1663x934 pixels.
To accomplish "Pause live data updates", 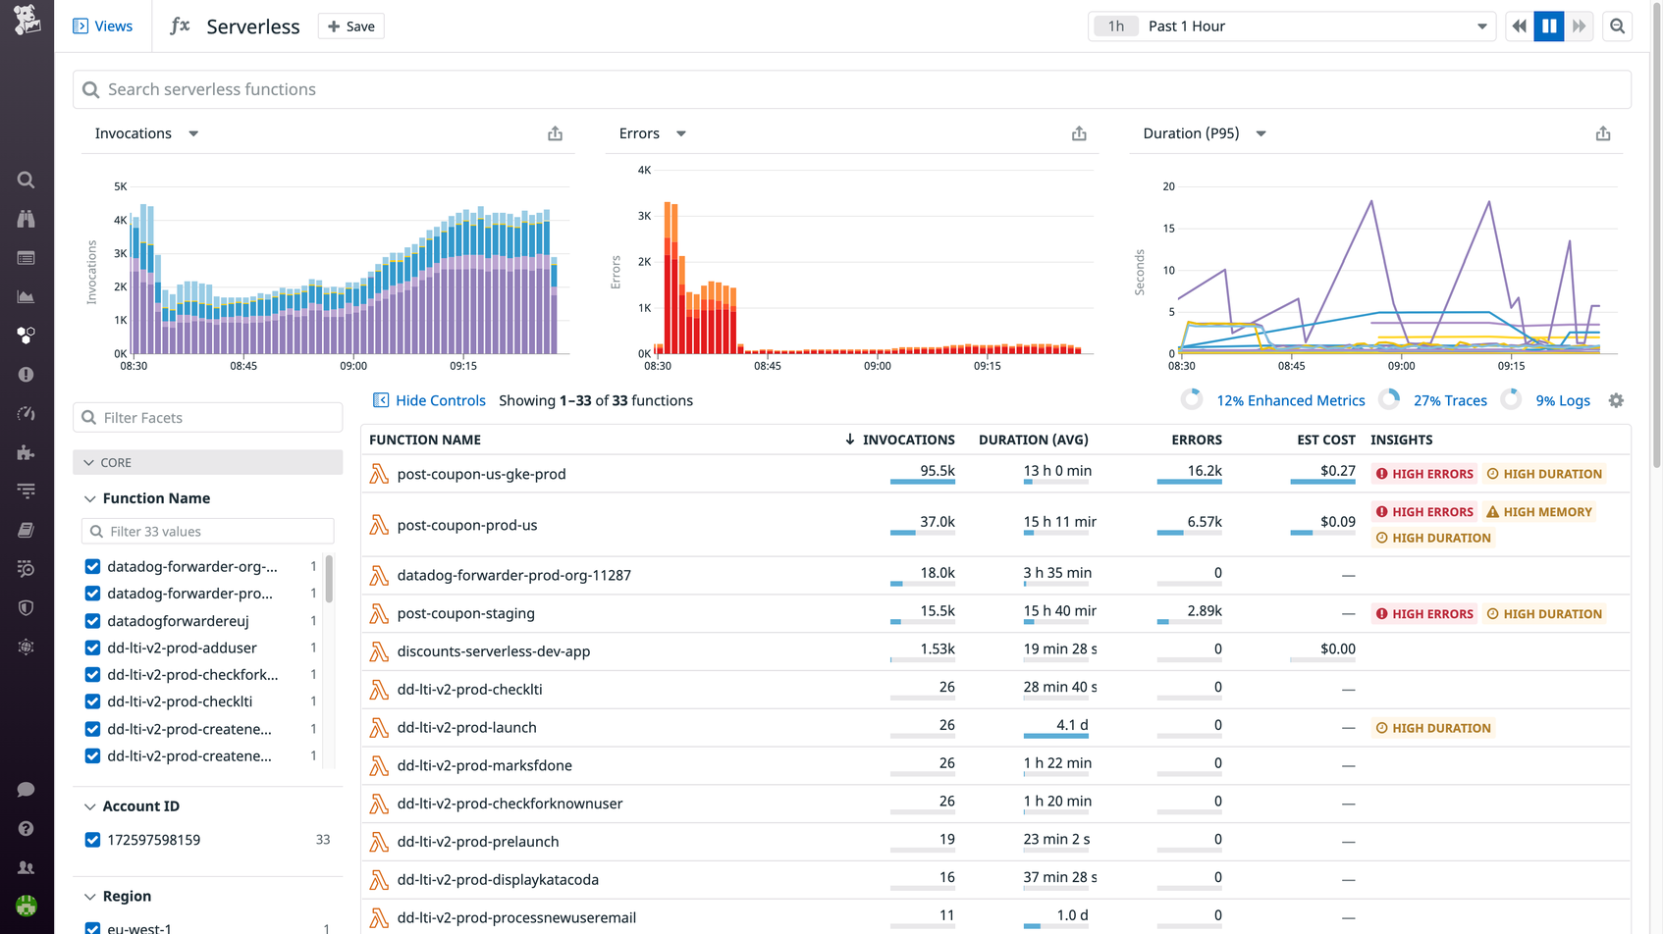I will [x=1549, y=26].
